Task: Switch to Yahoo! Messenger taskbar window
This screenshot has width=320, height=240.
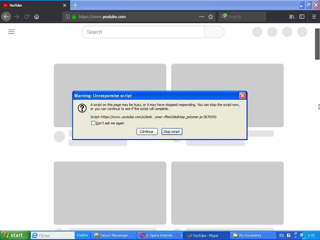Action: coord(114,236)
